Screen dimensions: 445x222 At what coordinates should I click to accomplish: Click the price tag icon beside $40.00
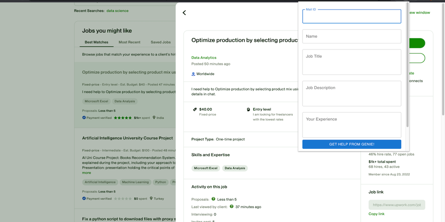tap(195, 109)
